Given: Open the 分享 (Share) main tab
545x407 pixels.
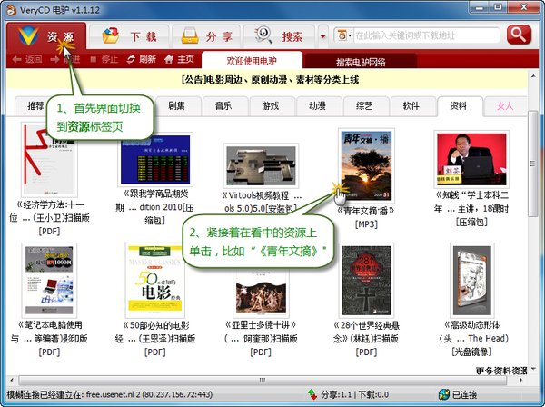Looking at the screenshot, I should click(x=206, y=36).
